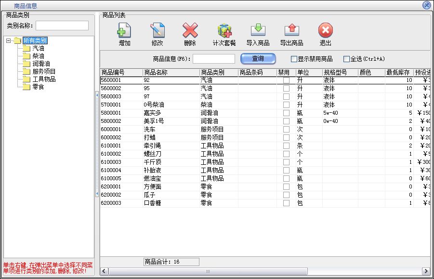
Task: Click the 导入商品 import icon
Action: tap(258, 31)
